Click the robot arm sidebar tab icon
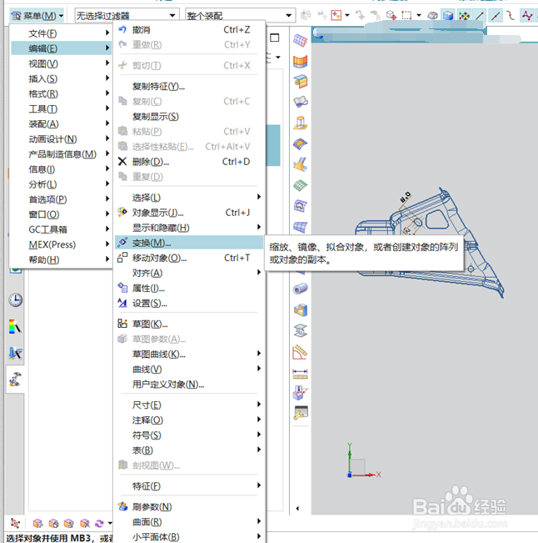Viewport: 538px width, 543px height. coord(15,380)
